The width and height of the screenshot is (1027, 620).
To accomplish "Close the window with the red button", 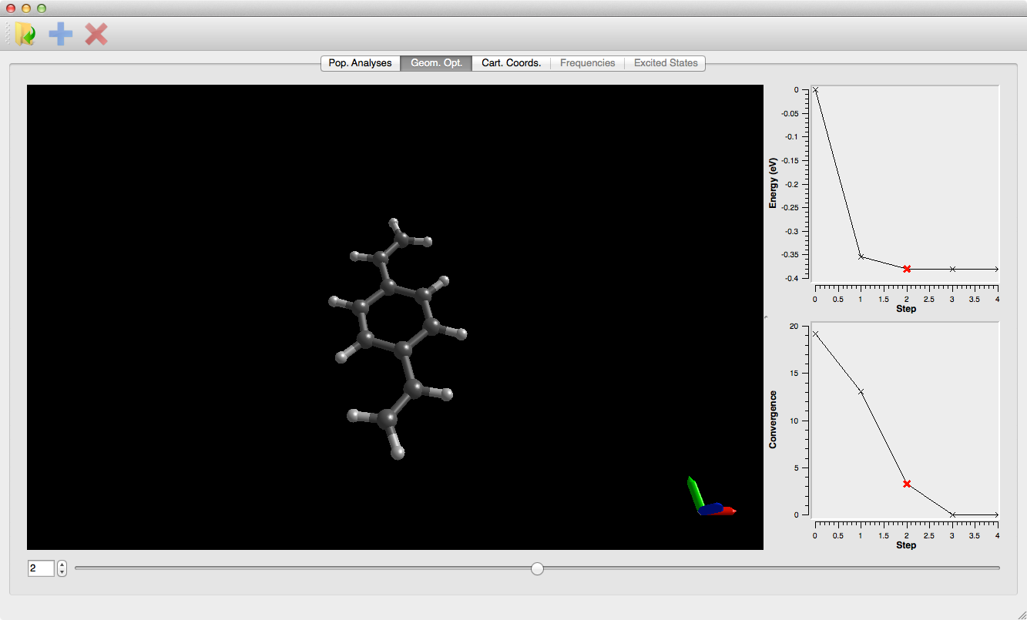I will tap(11, 8).
